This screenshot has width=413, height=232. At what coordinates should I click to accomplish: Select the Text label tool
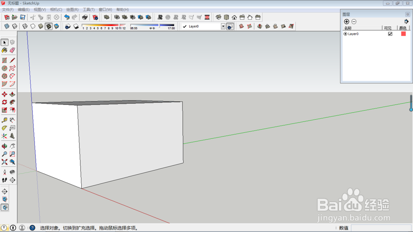coord(12,128)
